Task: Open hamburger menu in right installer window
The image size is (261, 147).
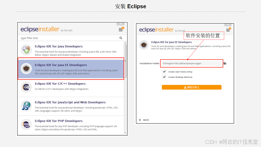Action: (228, 30)
